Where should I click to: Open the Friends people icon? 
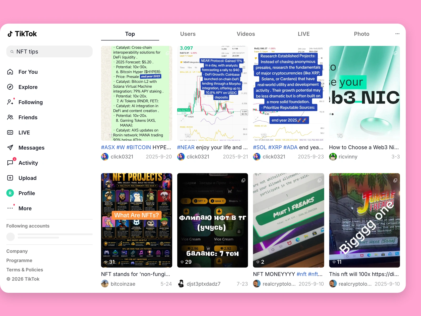tap(10, 117)
